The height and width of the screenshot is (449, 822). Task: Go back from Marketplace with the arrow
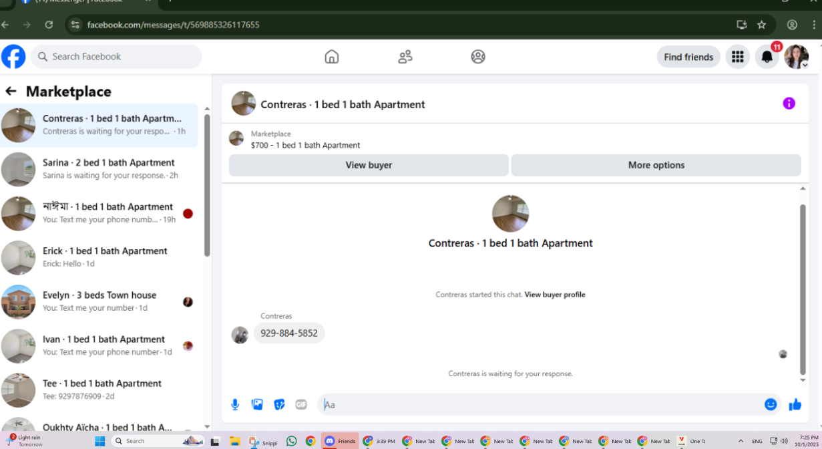[x=11, y=92]
